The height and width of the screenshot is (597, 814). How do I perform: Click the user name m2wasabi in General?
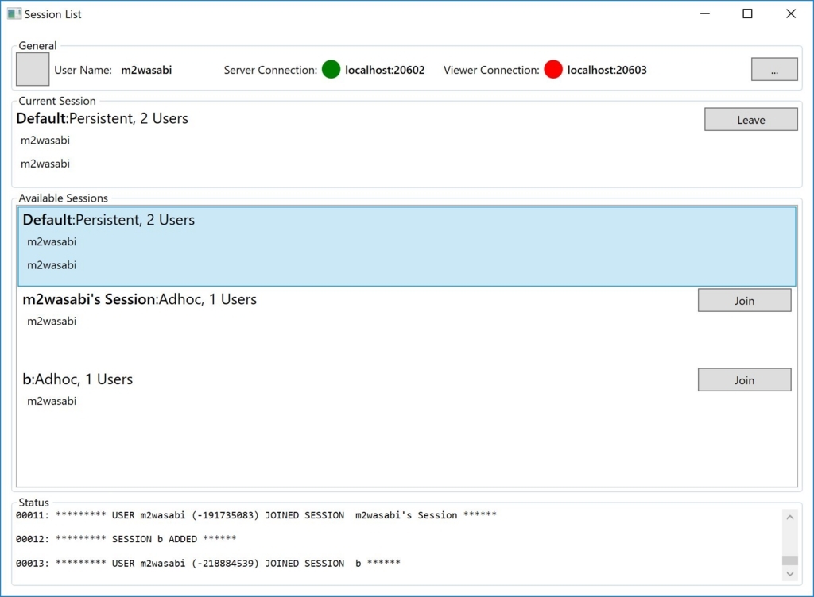coord(146,70)
